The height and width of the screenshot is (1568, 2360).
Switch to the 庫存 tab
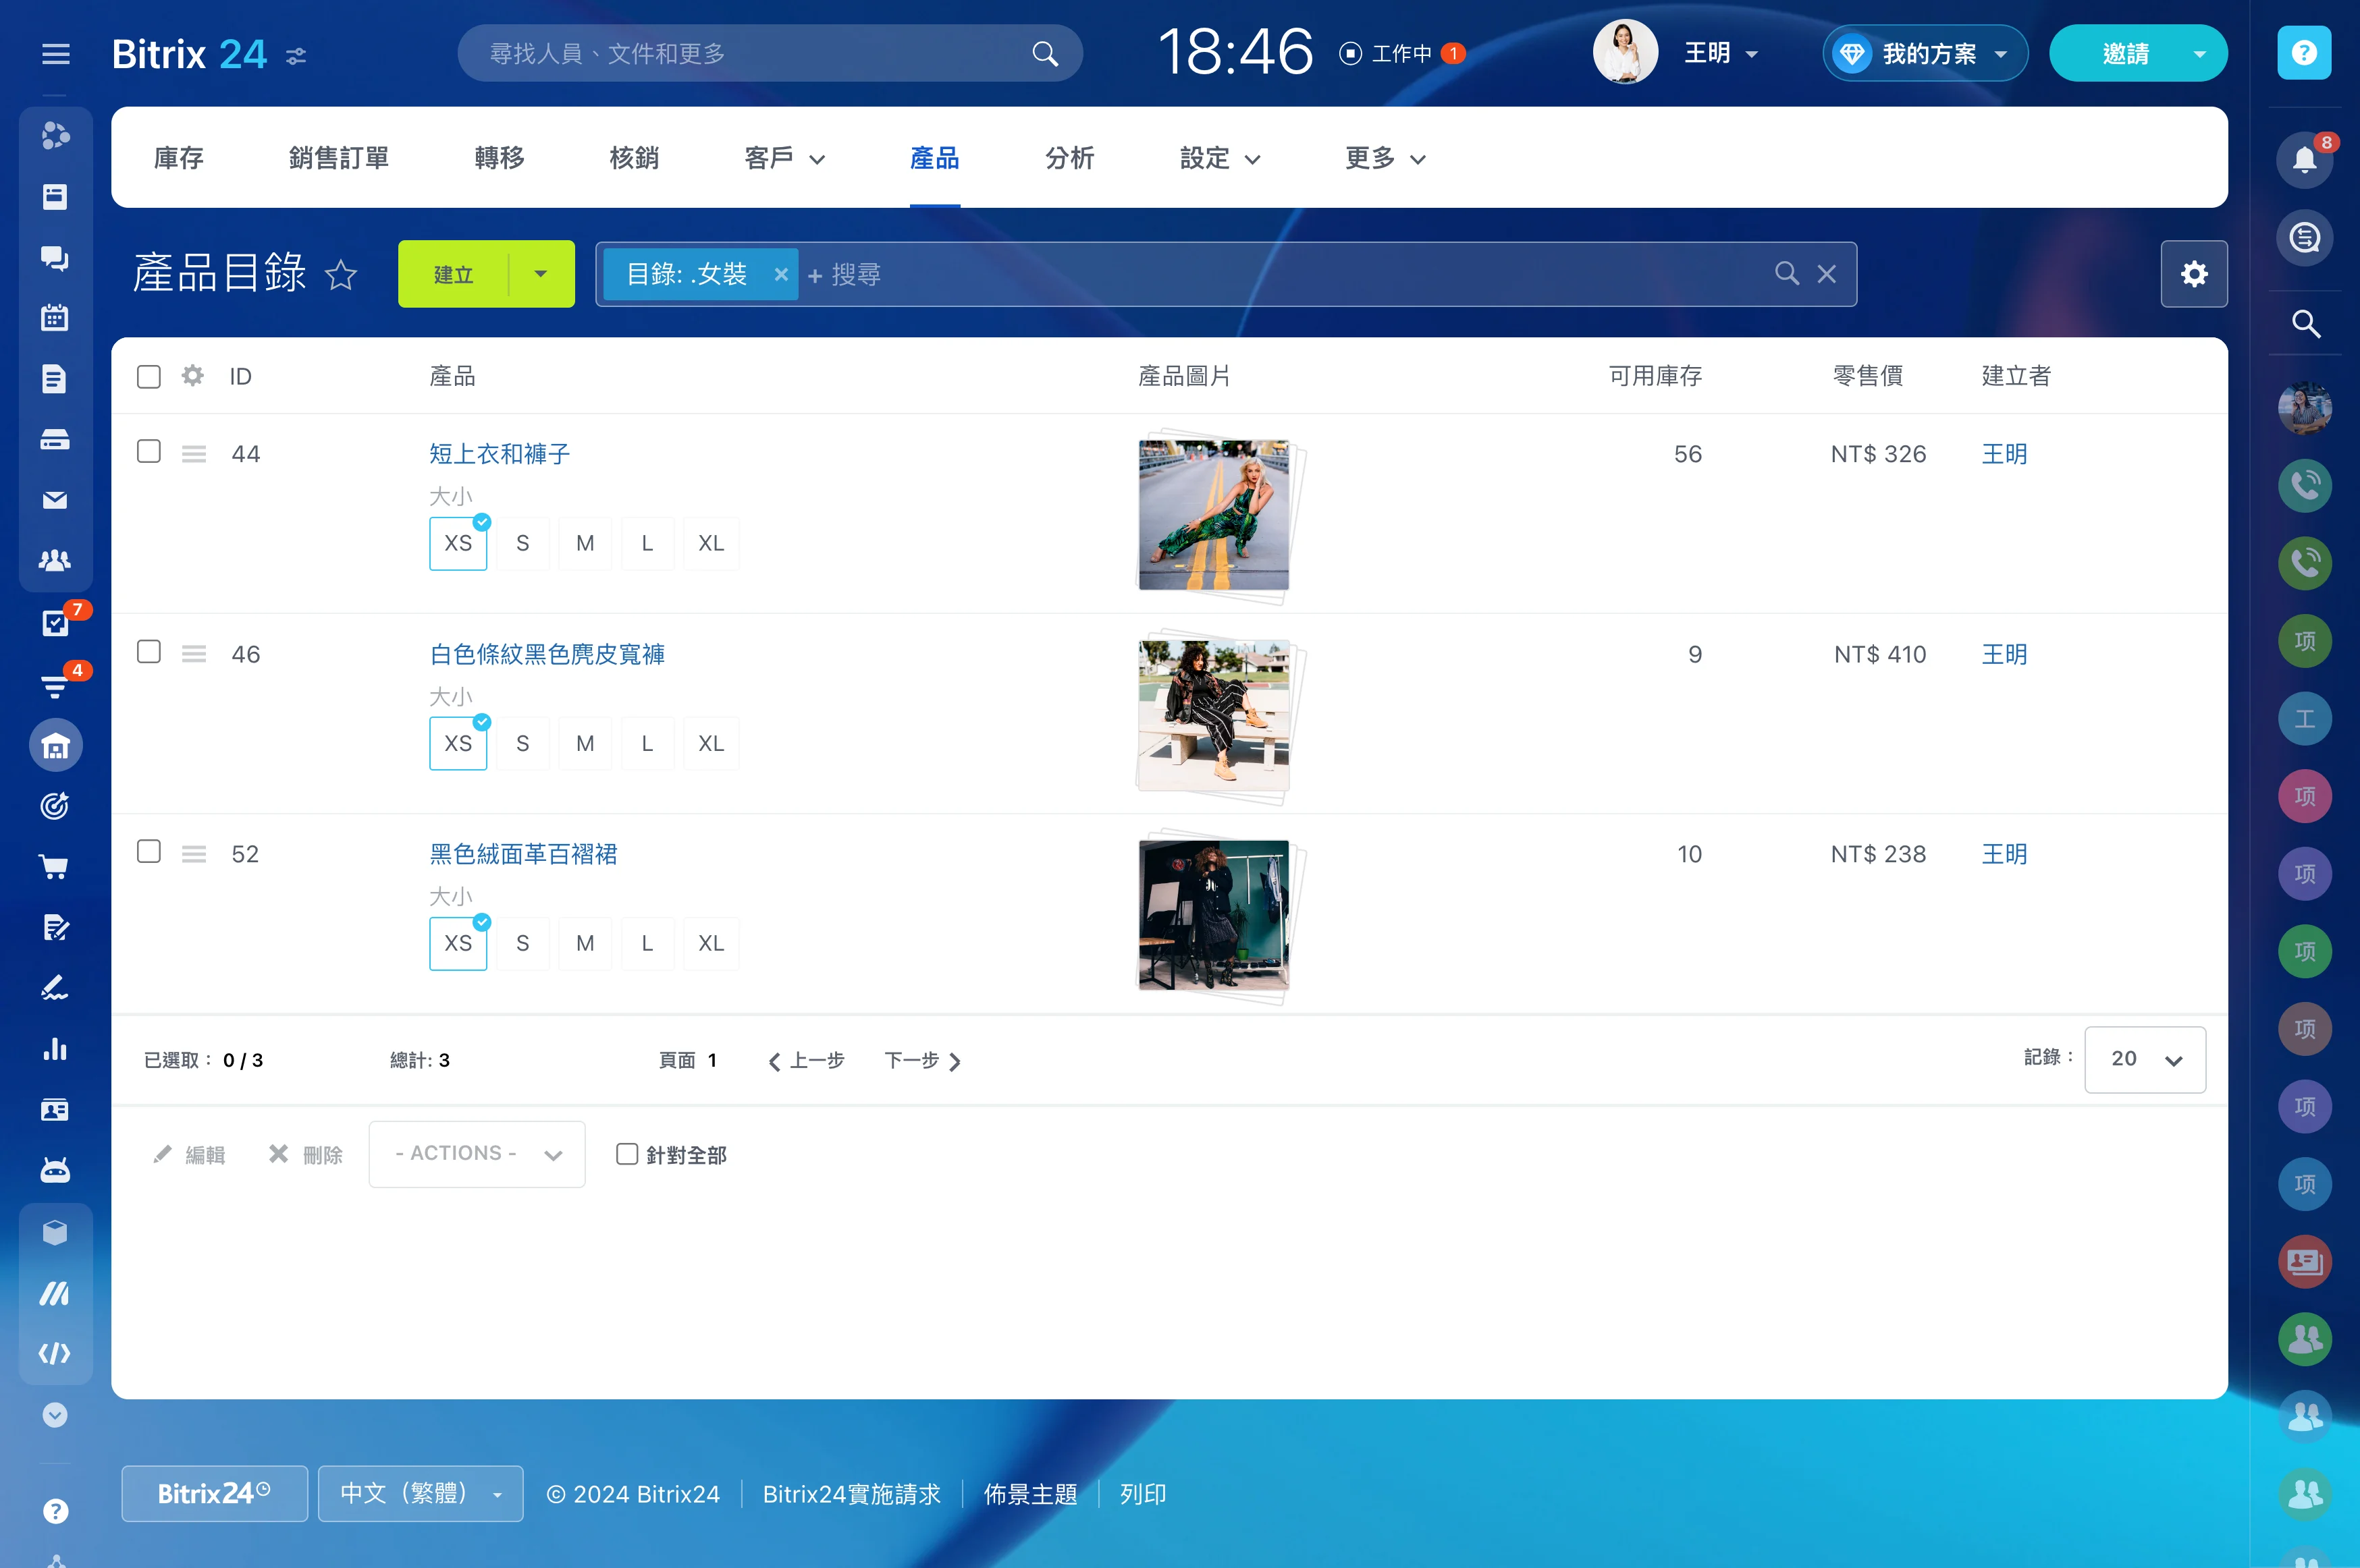179,158
